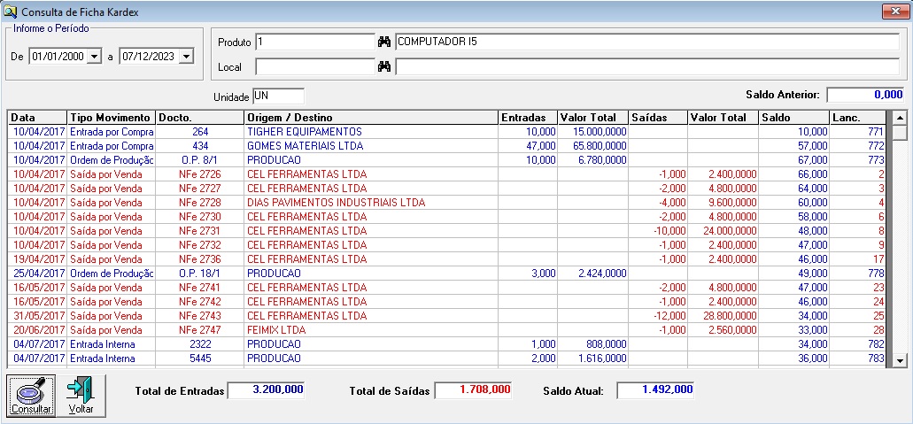Click the Kardex window title bar icon

[11, 12]
